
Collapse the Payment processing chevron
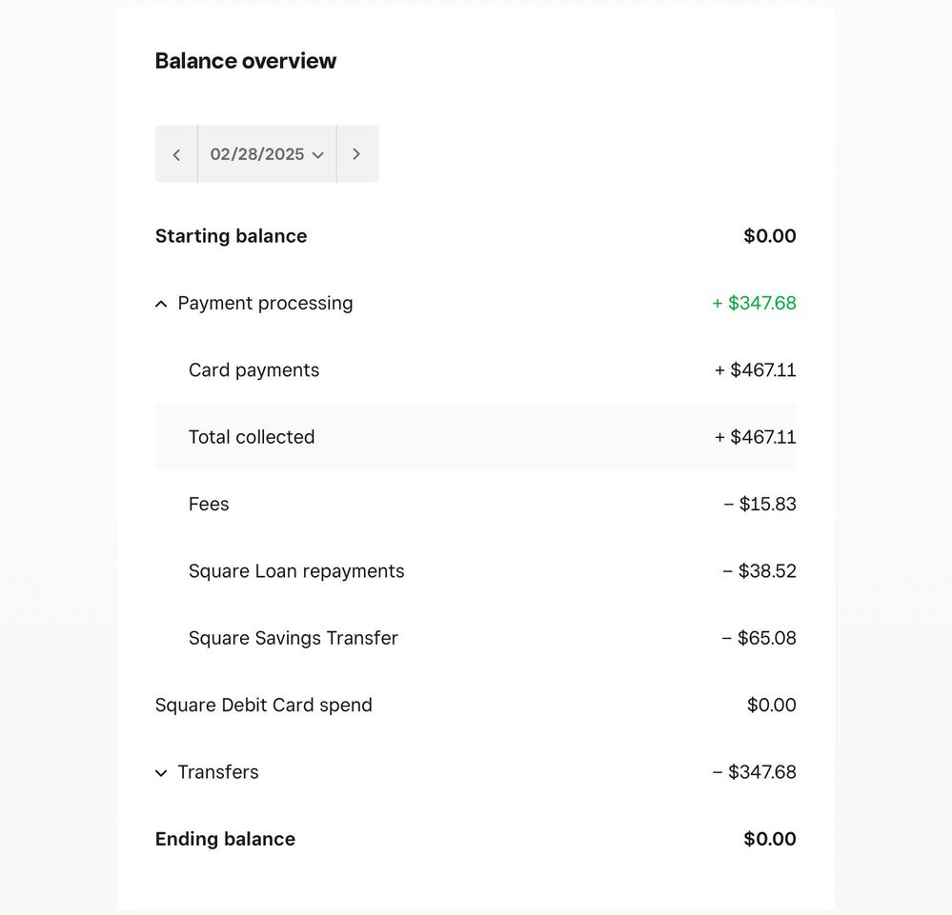click(161, 304)
